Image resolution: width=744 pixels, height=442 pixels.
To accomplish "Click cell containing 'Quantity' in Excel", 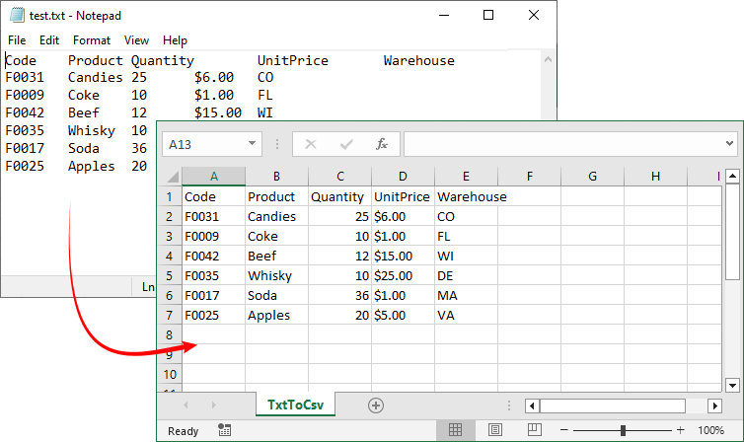I will 339,196.
